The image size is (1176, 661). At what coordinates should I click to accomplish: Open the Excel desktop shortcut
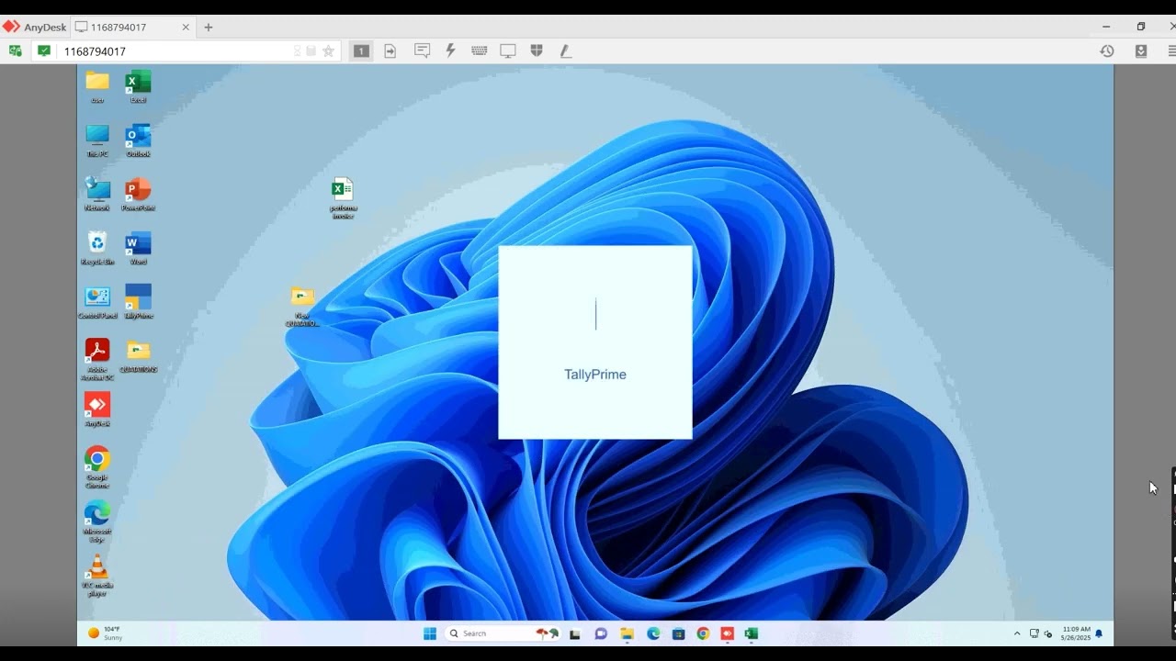[x=138, y=86]
